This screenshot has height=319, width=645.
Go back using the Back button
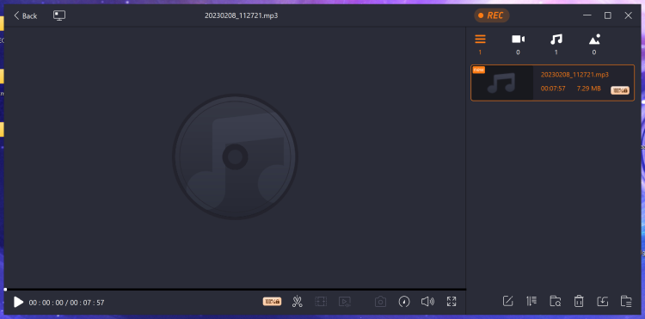pos(25,15)
